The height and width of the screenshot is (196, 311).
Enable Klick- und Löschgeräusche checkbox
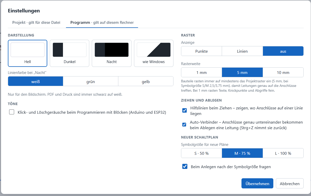(12, 112)
